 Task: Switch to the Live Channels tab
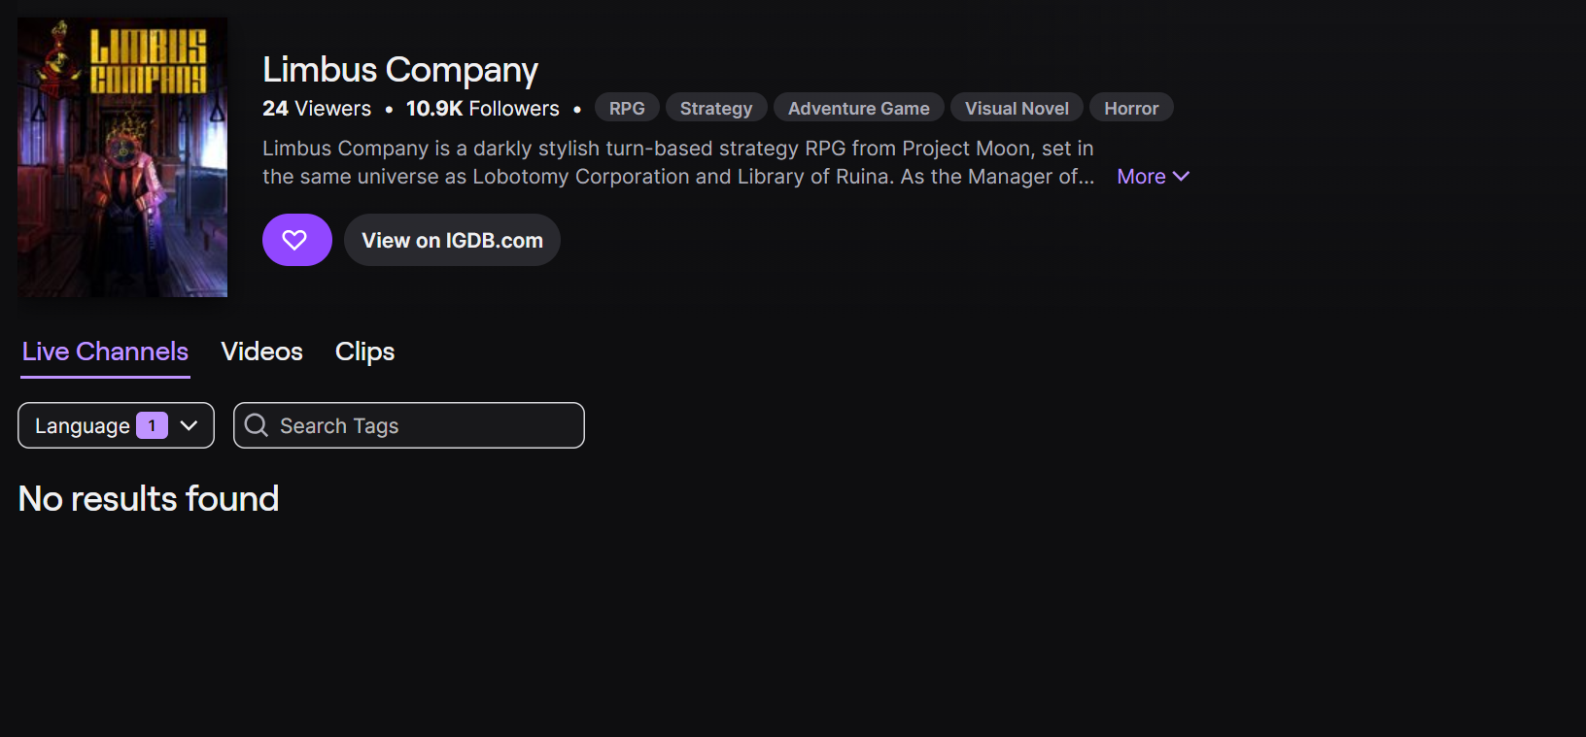[x=105, y=352]
